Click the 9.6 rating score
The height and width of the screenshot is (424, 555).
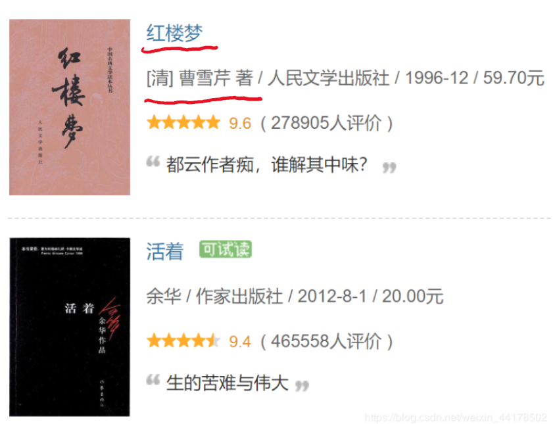coord(240,124)
